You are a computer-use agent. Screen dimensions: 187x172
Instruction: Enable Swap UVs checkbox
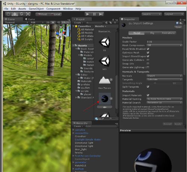coord(148,64)
